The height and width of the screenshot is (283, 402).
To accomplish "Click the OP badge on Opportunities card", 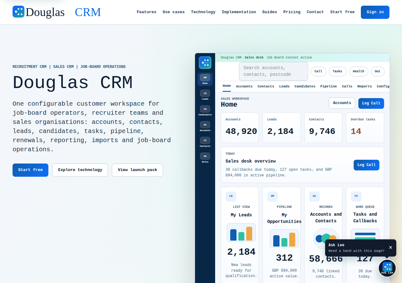I will point(273,196).
